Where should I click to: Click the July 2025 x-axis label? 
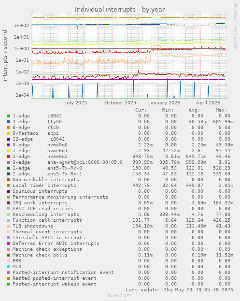point(76,103)
